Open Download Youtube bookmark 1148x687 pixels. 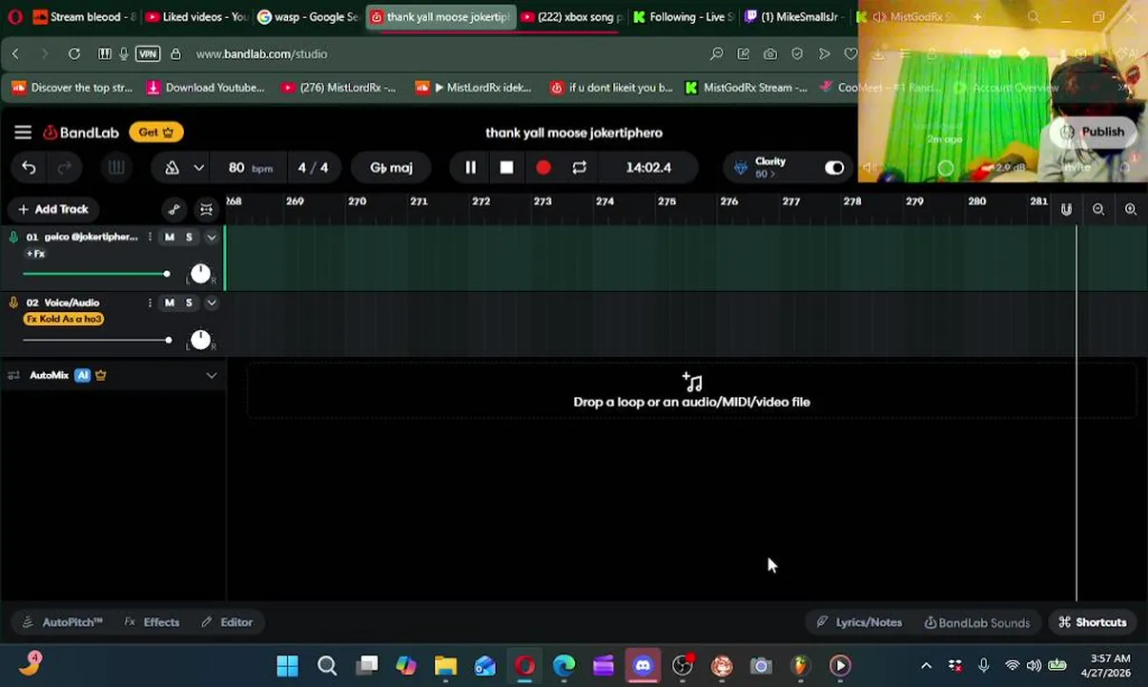click(x=206, y=88)
